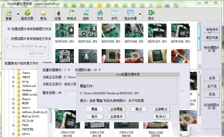Click the 退出 exit icon
This screenshot has height=137, width=224.
click(151, 15)
